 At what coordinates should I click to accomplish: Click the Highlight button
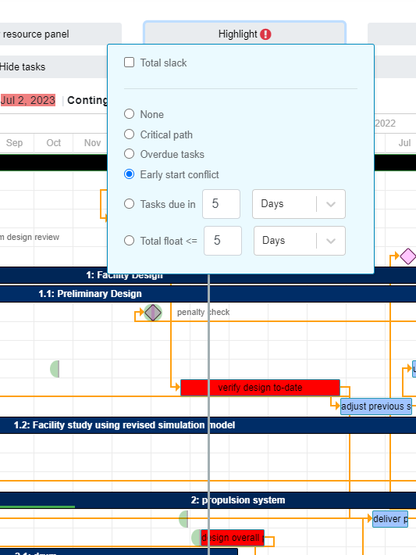coord(244,34)
